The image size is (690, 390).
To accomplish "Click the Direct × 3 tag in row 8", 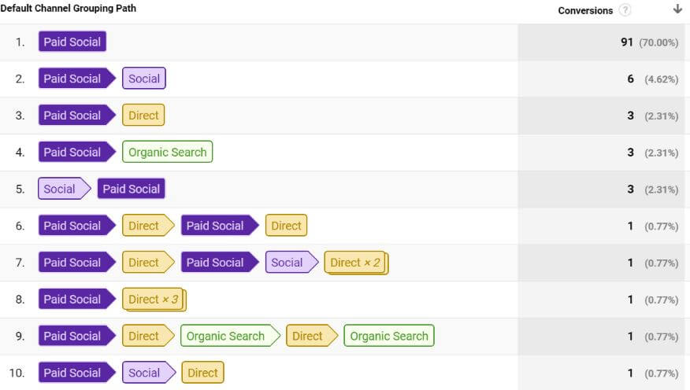I will tap(154, 300).
